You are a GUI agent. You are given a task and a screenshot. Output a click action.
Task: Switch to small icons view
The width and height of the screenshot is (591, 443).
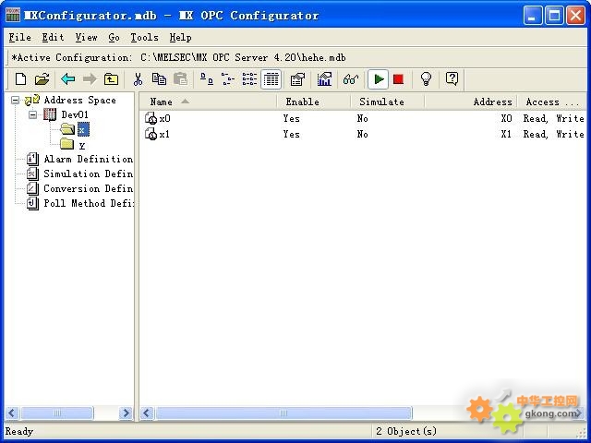[x=228, y=79]
